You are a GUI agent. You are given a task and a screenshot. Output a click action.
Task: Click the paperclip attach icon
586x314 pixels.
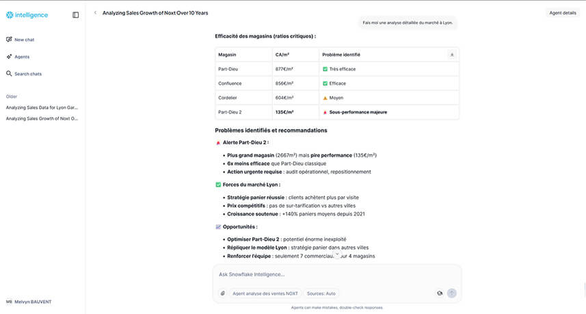tap(222, 293)
